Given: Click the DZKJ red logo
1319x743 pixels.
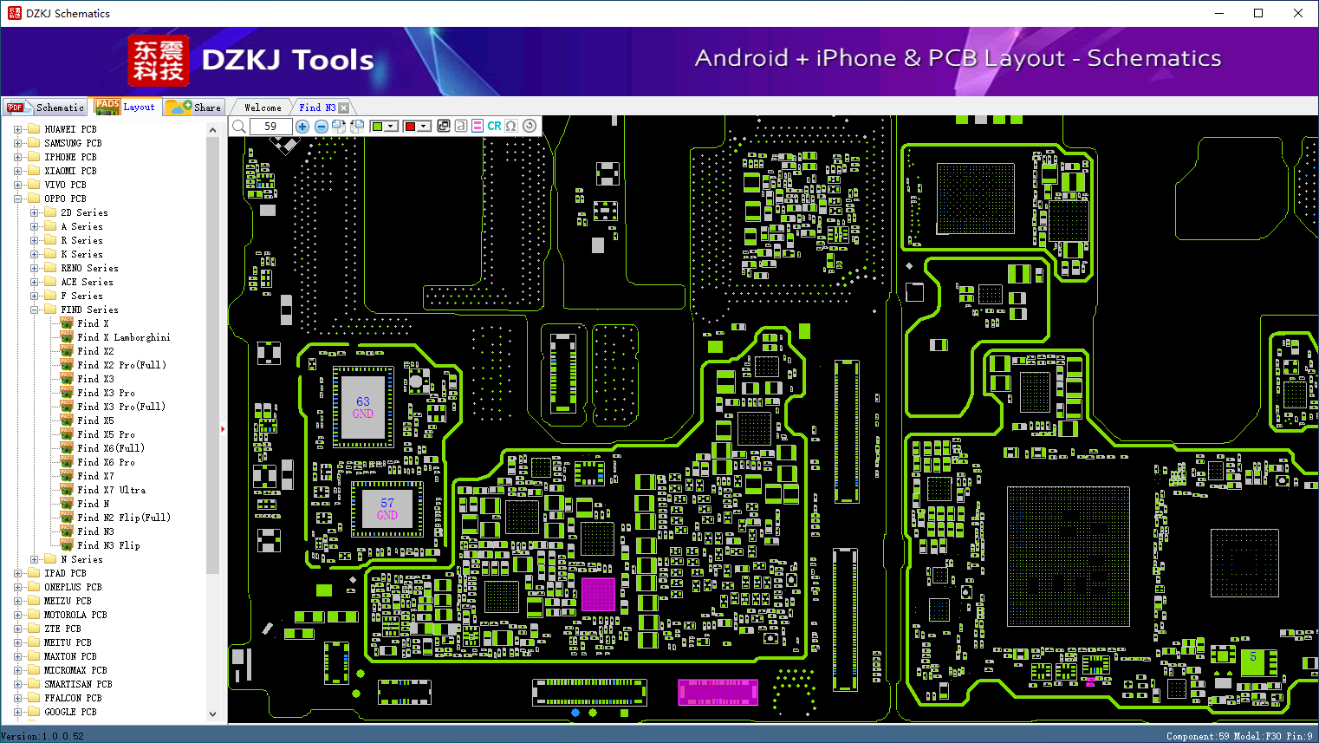Looking at the screenshot, I should pyautogui.click(x=159, y=60).
